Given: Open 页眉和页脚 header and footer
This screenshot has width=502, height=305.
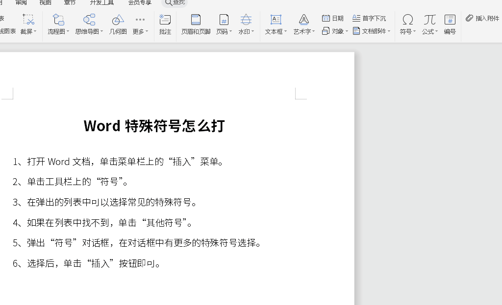Looking at the screenshot, I should (196, 20).
